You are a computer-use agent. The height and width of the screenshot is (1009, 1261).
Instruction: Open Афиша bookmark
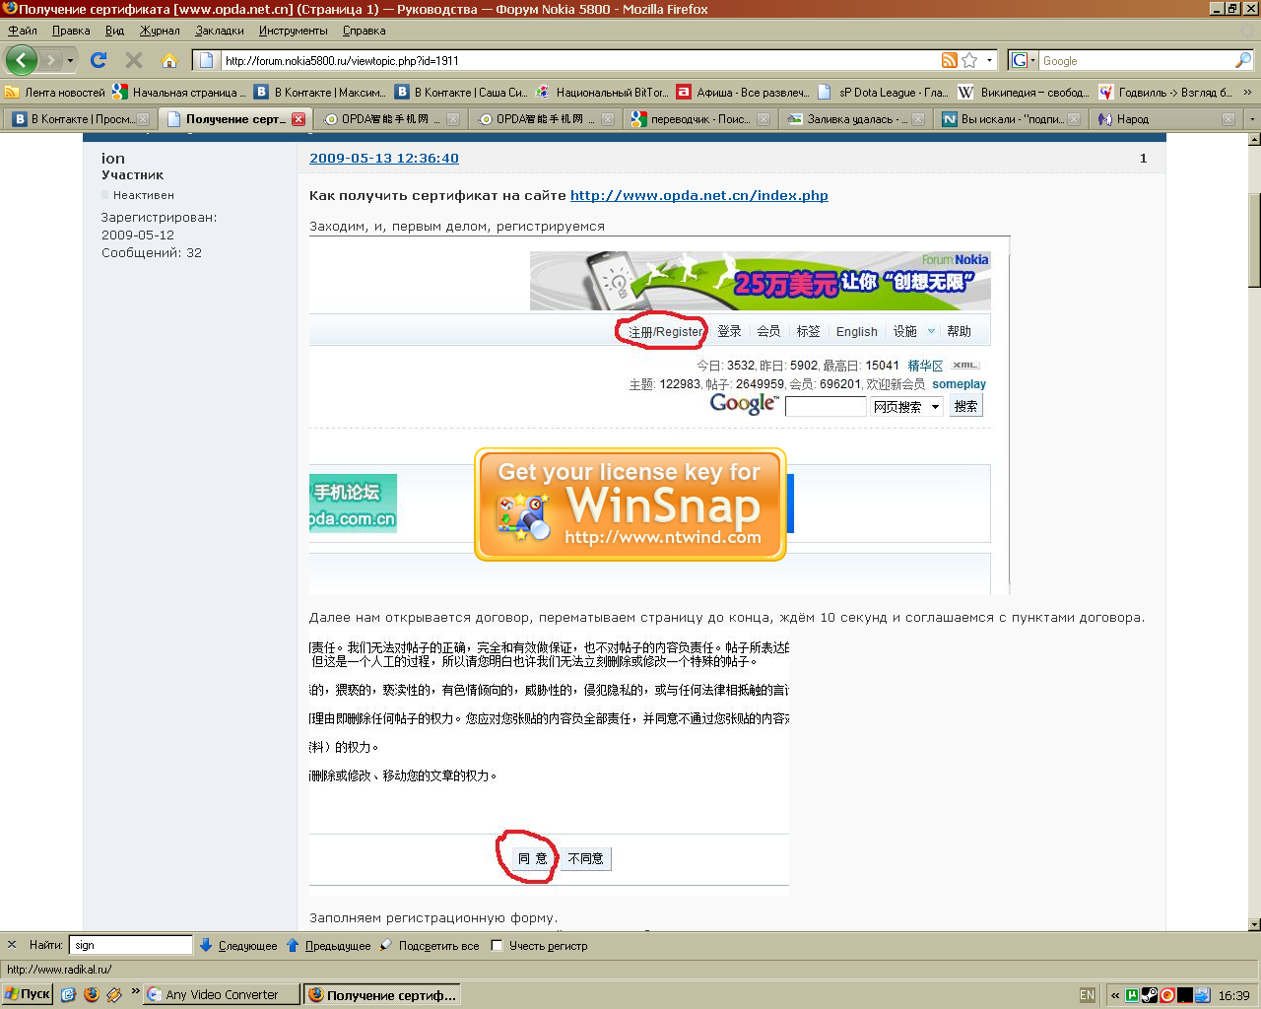[743, 92]
